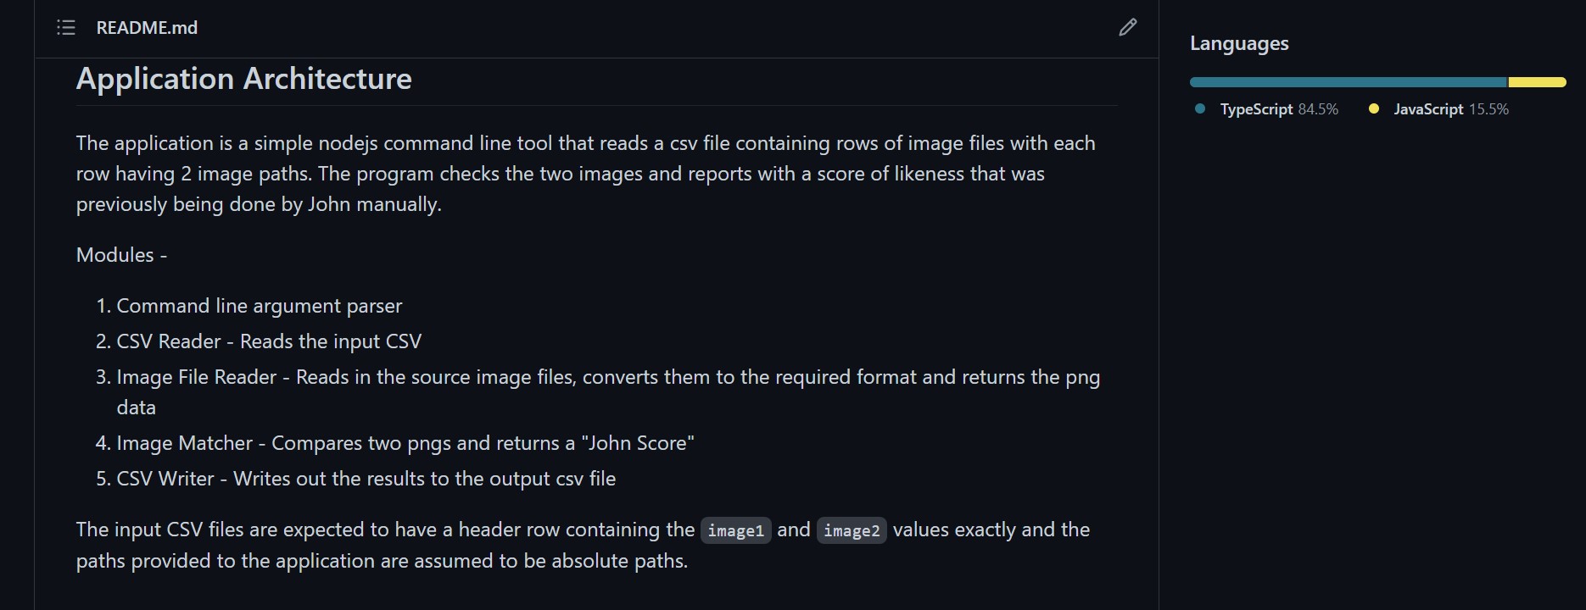Click the pencil icon to edit README
1586x610 pixels.
(1127, 28)
